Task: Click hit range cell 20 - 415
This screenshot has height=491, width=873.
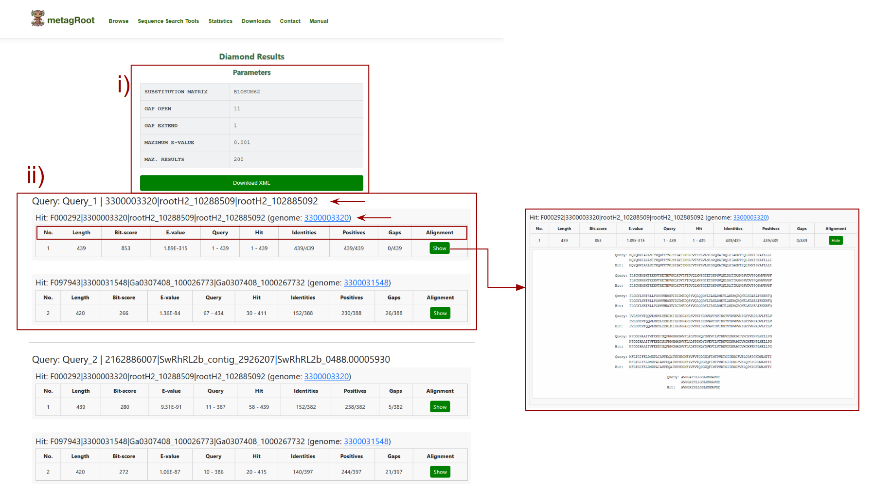Action: point(256,473)
